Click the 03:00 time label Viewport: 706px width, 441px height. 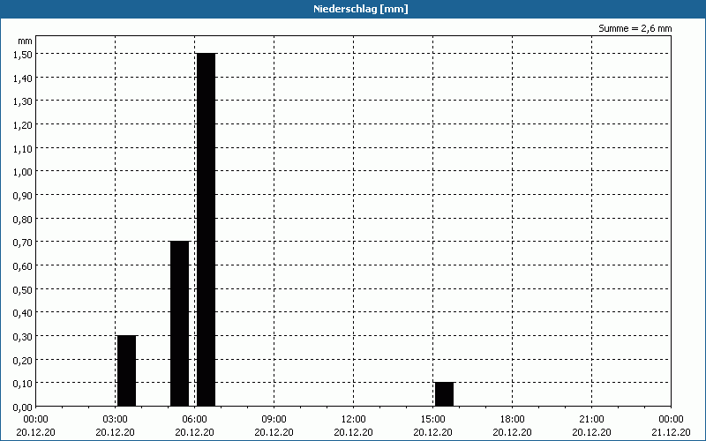pos(116,420)
